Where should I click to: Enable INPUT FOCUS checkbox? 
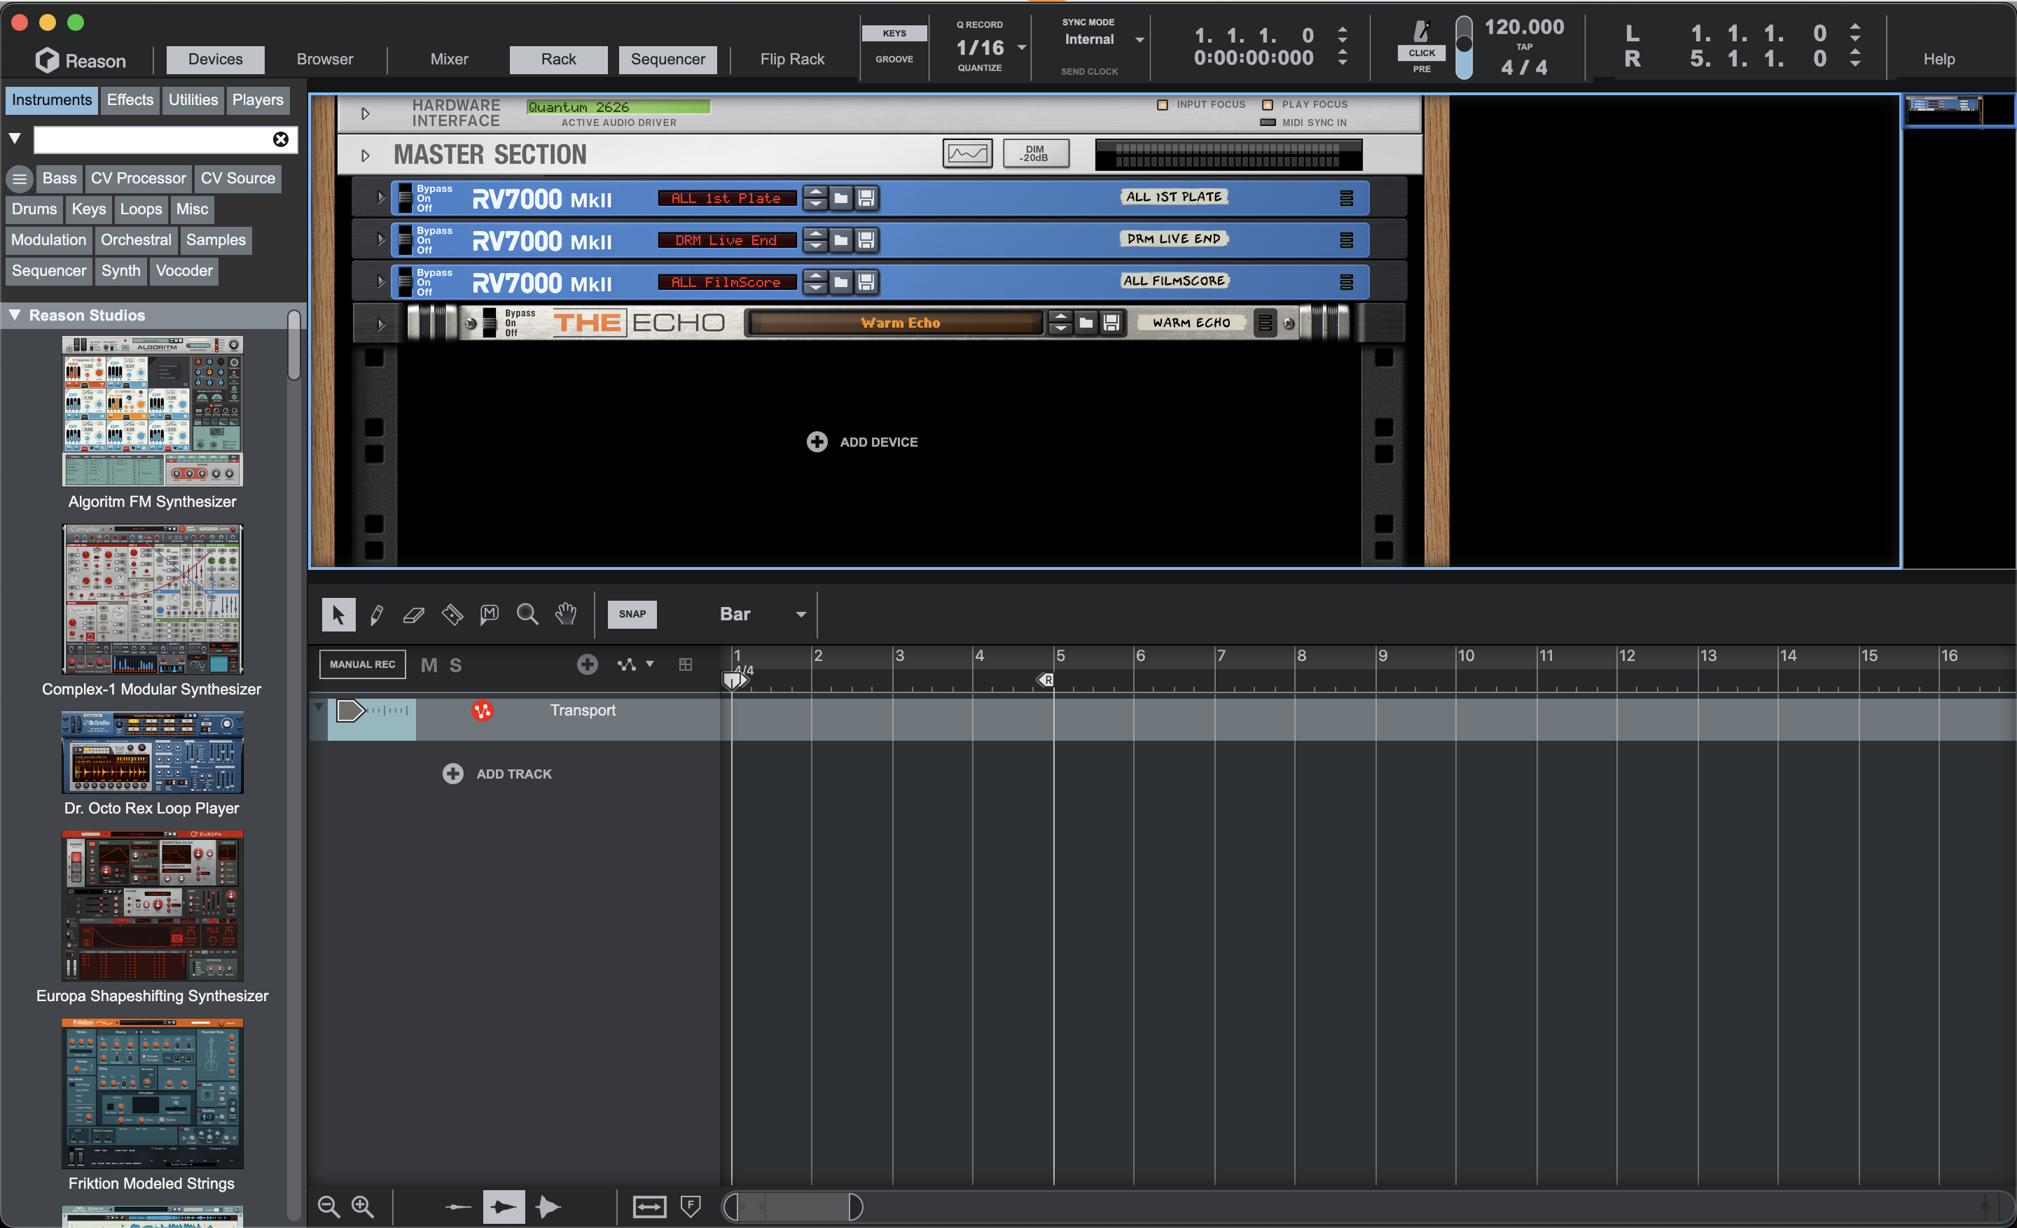[1163, 105]
